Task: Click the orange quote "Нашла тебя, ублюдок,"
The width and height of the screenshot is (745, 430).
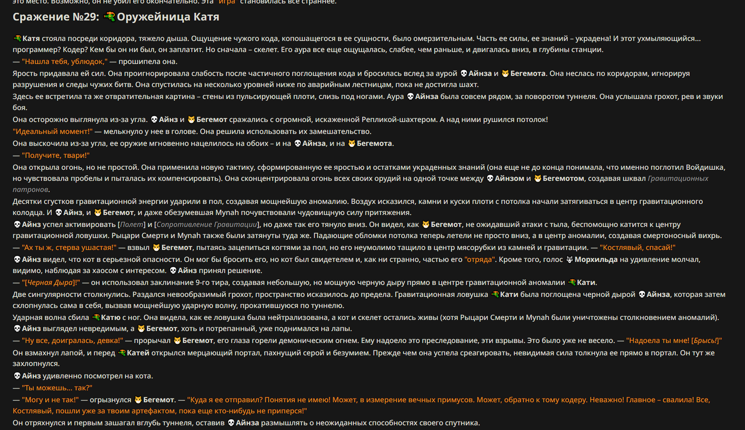Action: pyautogui.click(x=65, y=61)
